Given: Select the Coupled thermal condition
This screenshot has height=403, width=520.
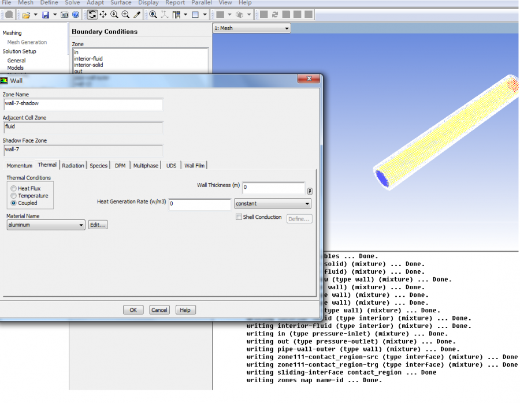Looking at the screenshot, I should (x=14, y=203).
